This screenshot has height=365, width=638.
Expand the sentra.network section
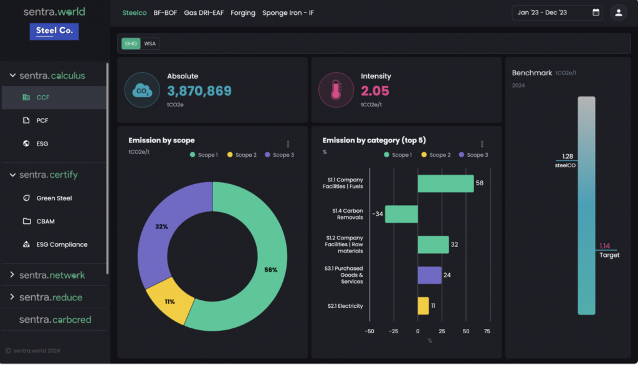coord(12,274)
